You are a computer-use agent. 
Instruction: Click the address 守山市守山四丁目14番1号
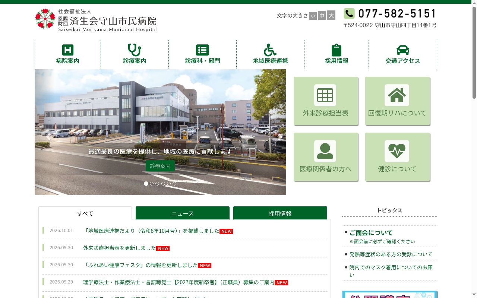405,25
